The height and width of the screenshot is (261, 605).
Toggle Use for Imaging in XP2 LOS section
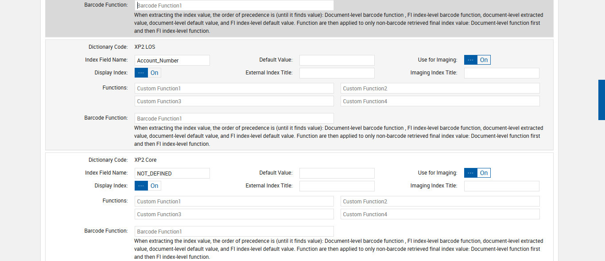coord(477,60)
